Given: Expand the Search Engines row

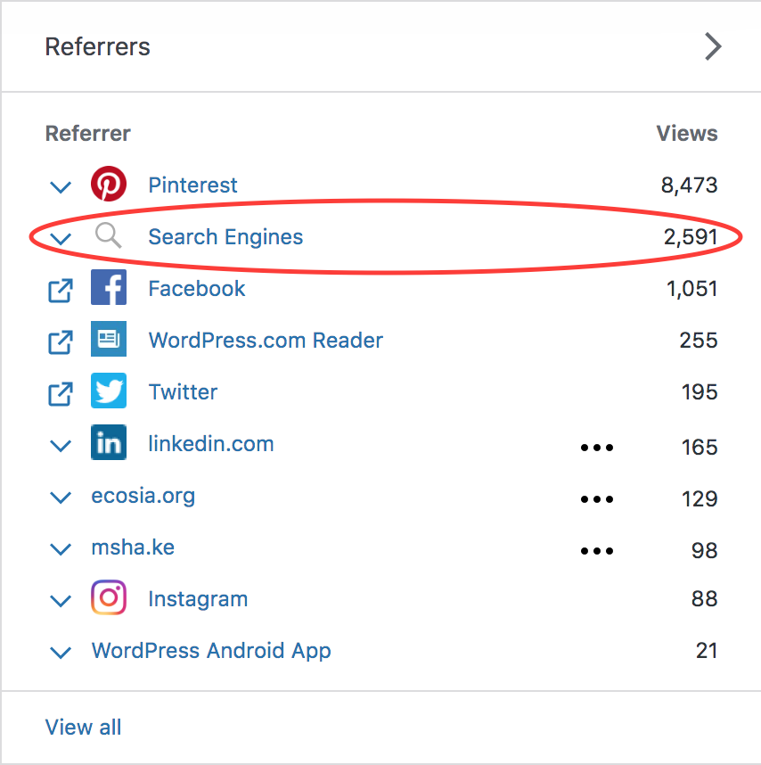Looking at the screenshot, I should point(60,239).
